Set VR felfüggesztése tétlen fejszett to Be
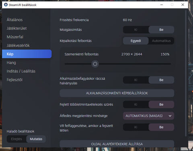 pos(161,127)
